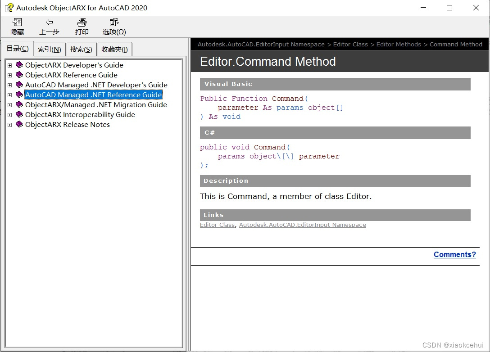Screen dimensions: 490x352
Task: Close the ObjectARX help window
Action: [476, 8]
